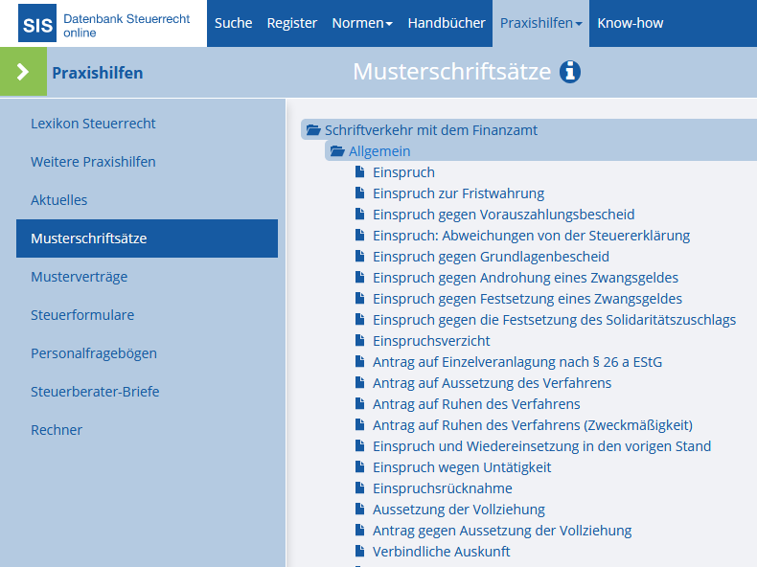This screenshot has height=567, width=757.
Task: Open Einspruch gegen Festsetzung eines Zwangsgeldes
Action: 527,299
